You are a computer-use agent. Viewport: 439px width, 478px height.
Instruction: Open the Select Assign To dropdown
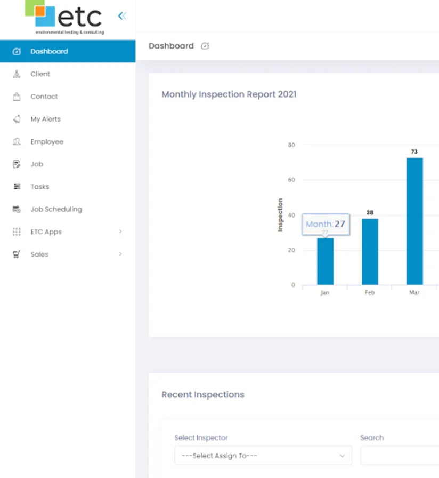coord(263,456)
